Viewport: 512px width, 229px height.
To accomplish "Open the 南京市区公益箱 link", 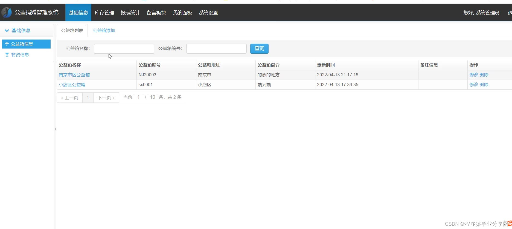I will tap(74, 75).
